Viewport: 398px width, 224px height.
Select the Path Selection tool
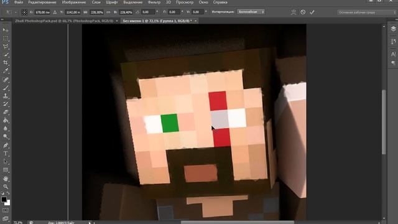pos(6,162)
